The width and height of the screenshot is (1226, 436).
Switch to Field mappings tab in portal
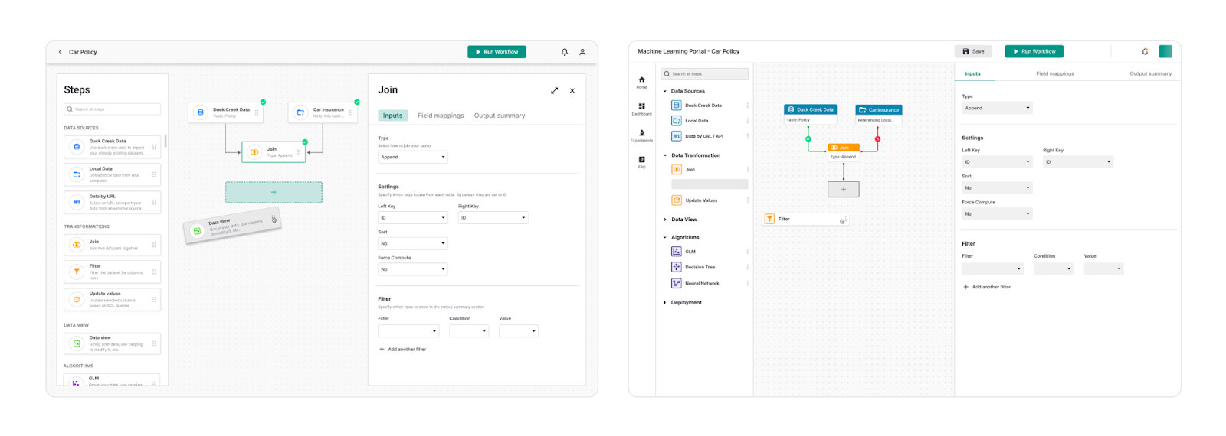(x=1055, y=74)
